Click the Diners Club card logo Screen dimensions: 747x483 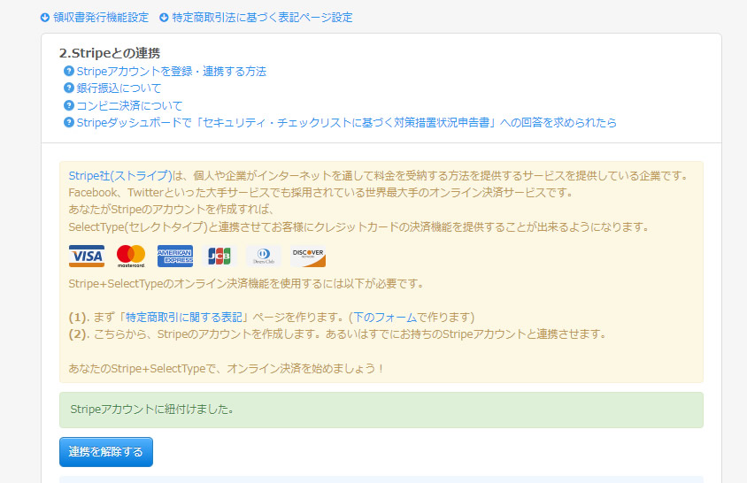(x=264, y=256)
